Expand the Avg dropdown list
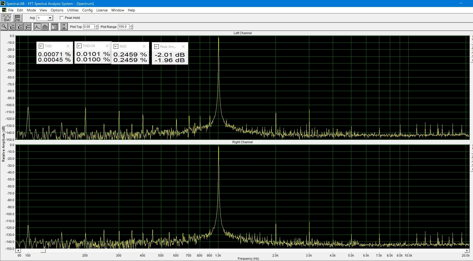The width and height of the screenshot is (473, 261). coord(50,18)
